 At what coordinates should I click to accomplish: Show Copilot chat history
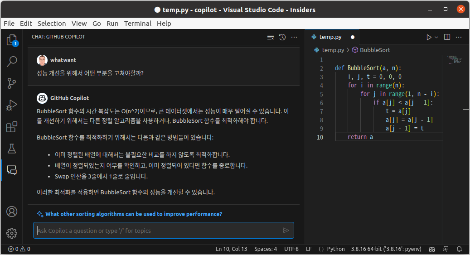[x=282, y=37]
